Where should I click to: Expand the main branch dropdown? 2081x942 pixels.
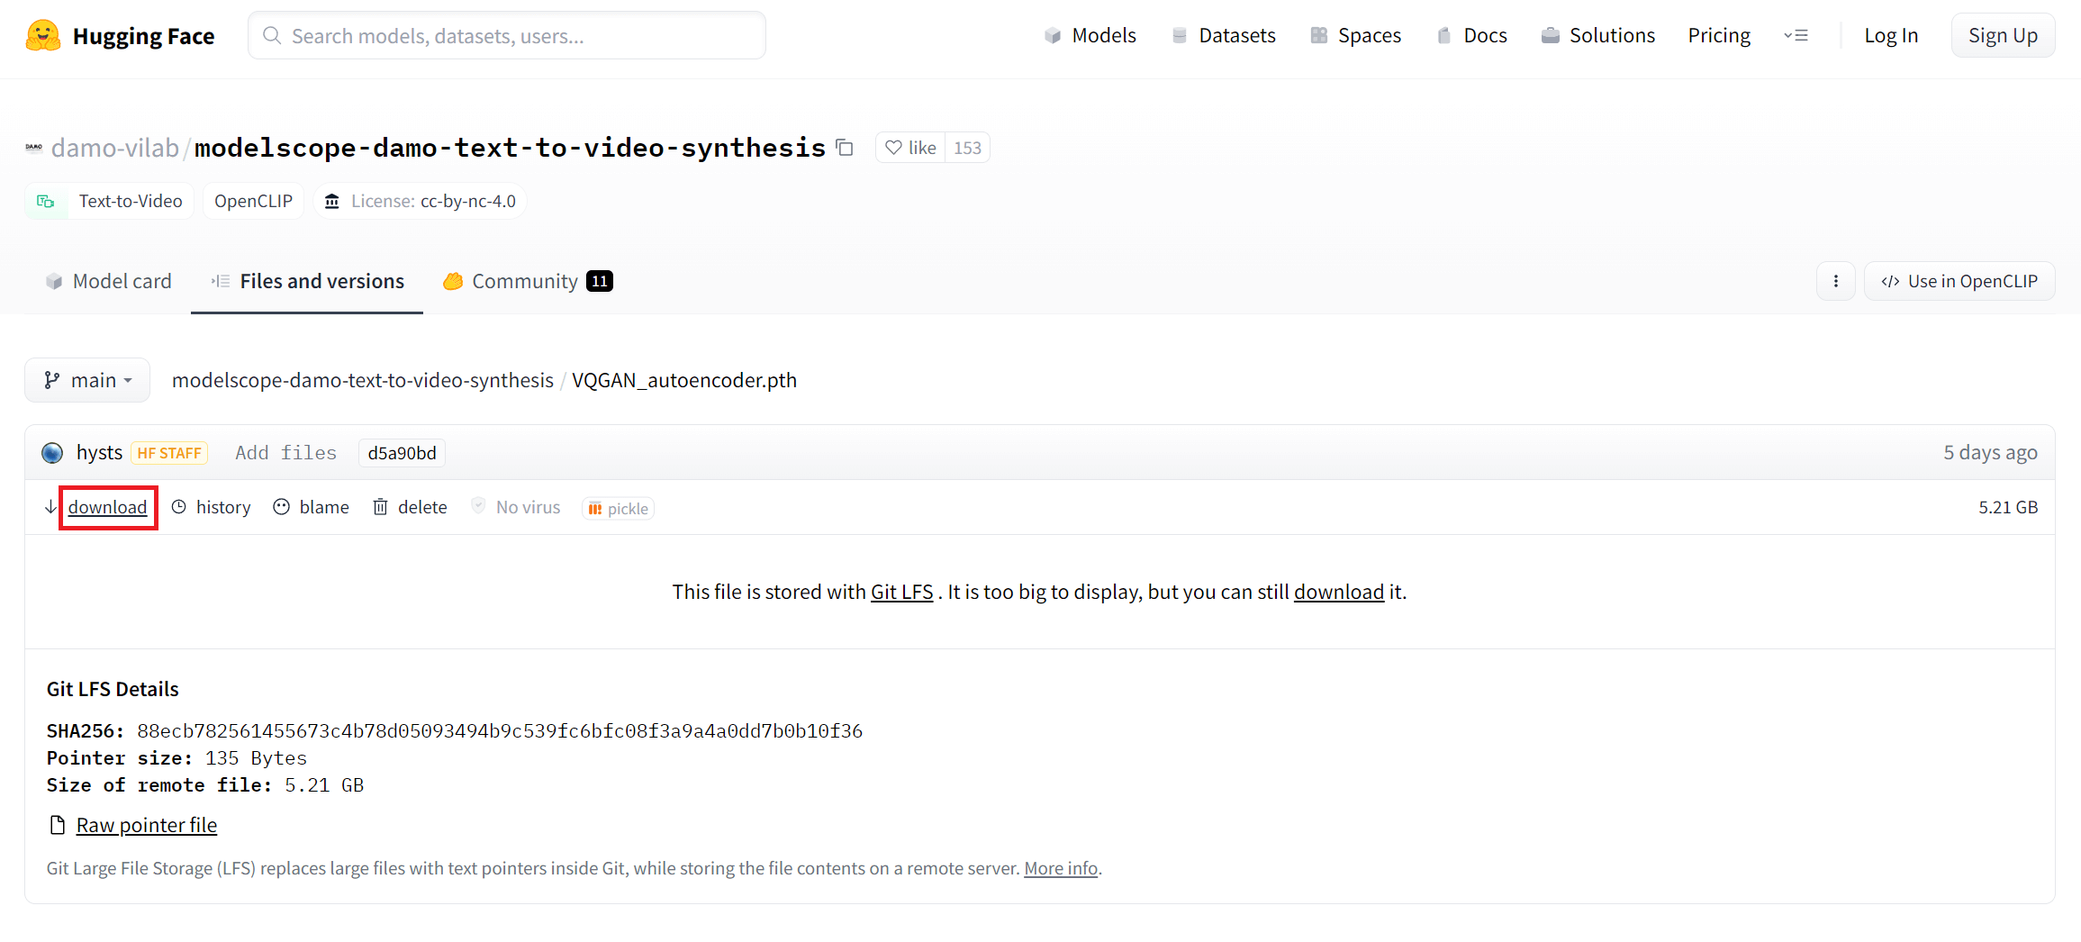87,380
